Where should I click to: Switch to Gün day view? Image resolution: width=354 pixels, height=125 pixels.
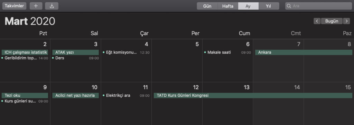[207, 6]
